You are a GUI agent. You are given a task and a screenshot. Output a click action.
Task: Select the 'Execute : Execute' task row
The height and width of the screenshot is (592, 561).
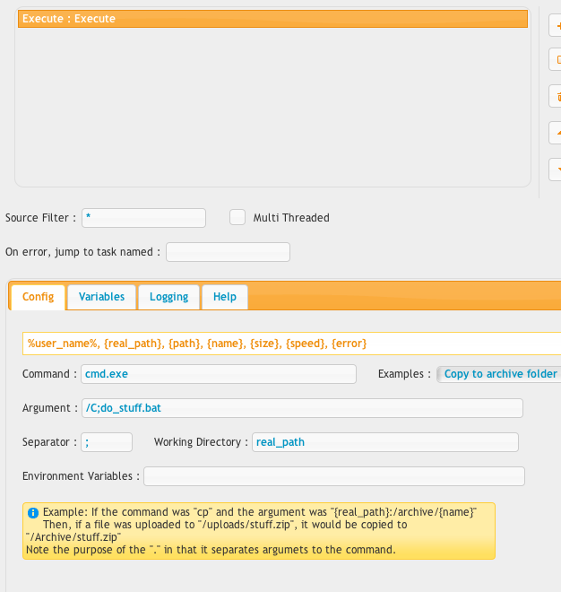pos(272,19)
